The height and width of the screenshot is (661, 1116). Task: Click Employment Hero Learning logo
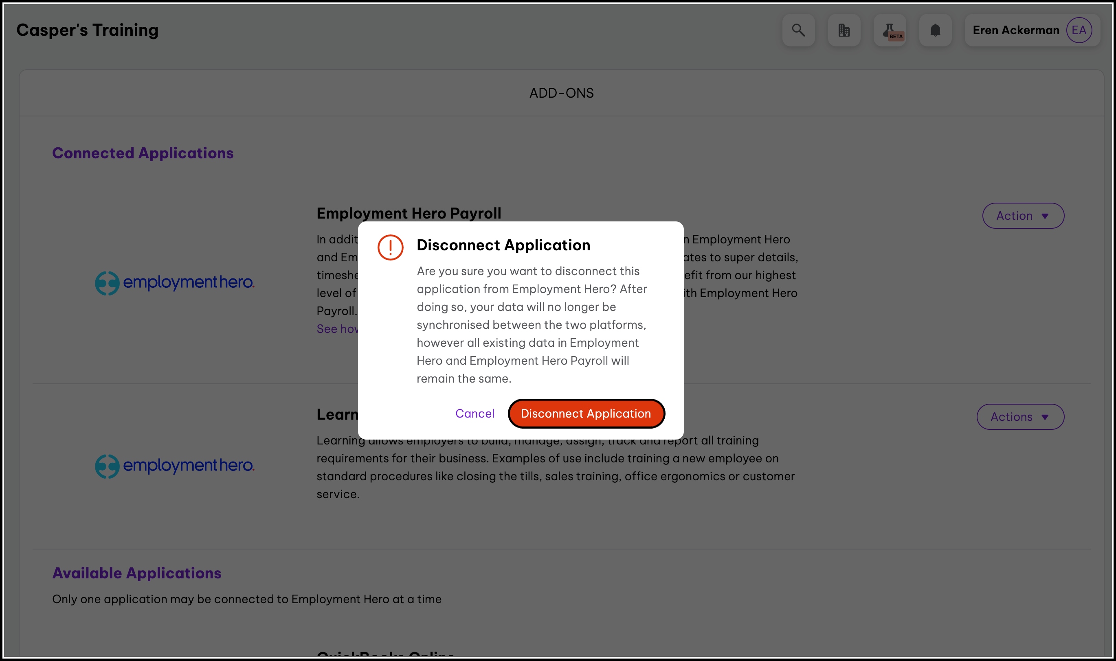pyautogui.click(x=175, y=466)
